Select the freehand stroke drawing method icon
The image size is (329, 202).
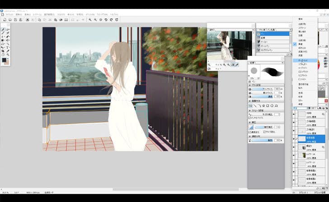click(x=251, y=106)
